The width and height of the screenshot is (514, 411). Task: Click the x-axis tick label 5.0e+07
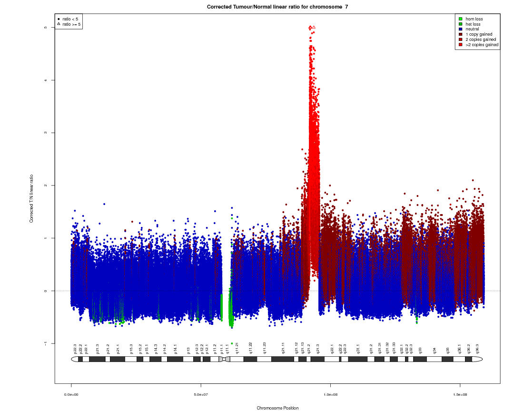pyautogui.click(x=201, y=395)
